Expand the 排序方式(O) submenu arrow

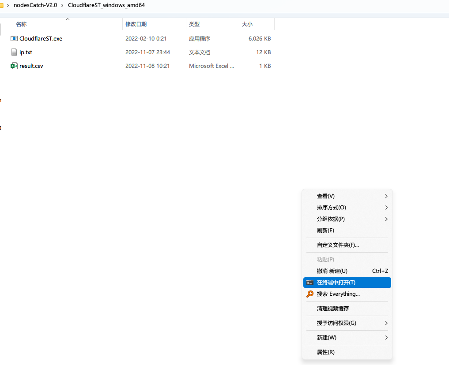tap(386, 208)
